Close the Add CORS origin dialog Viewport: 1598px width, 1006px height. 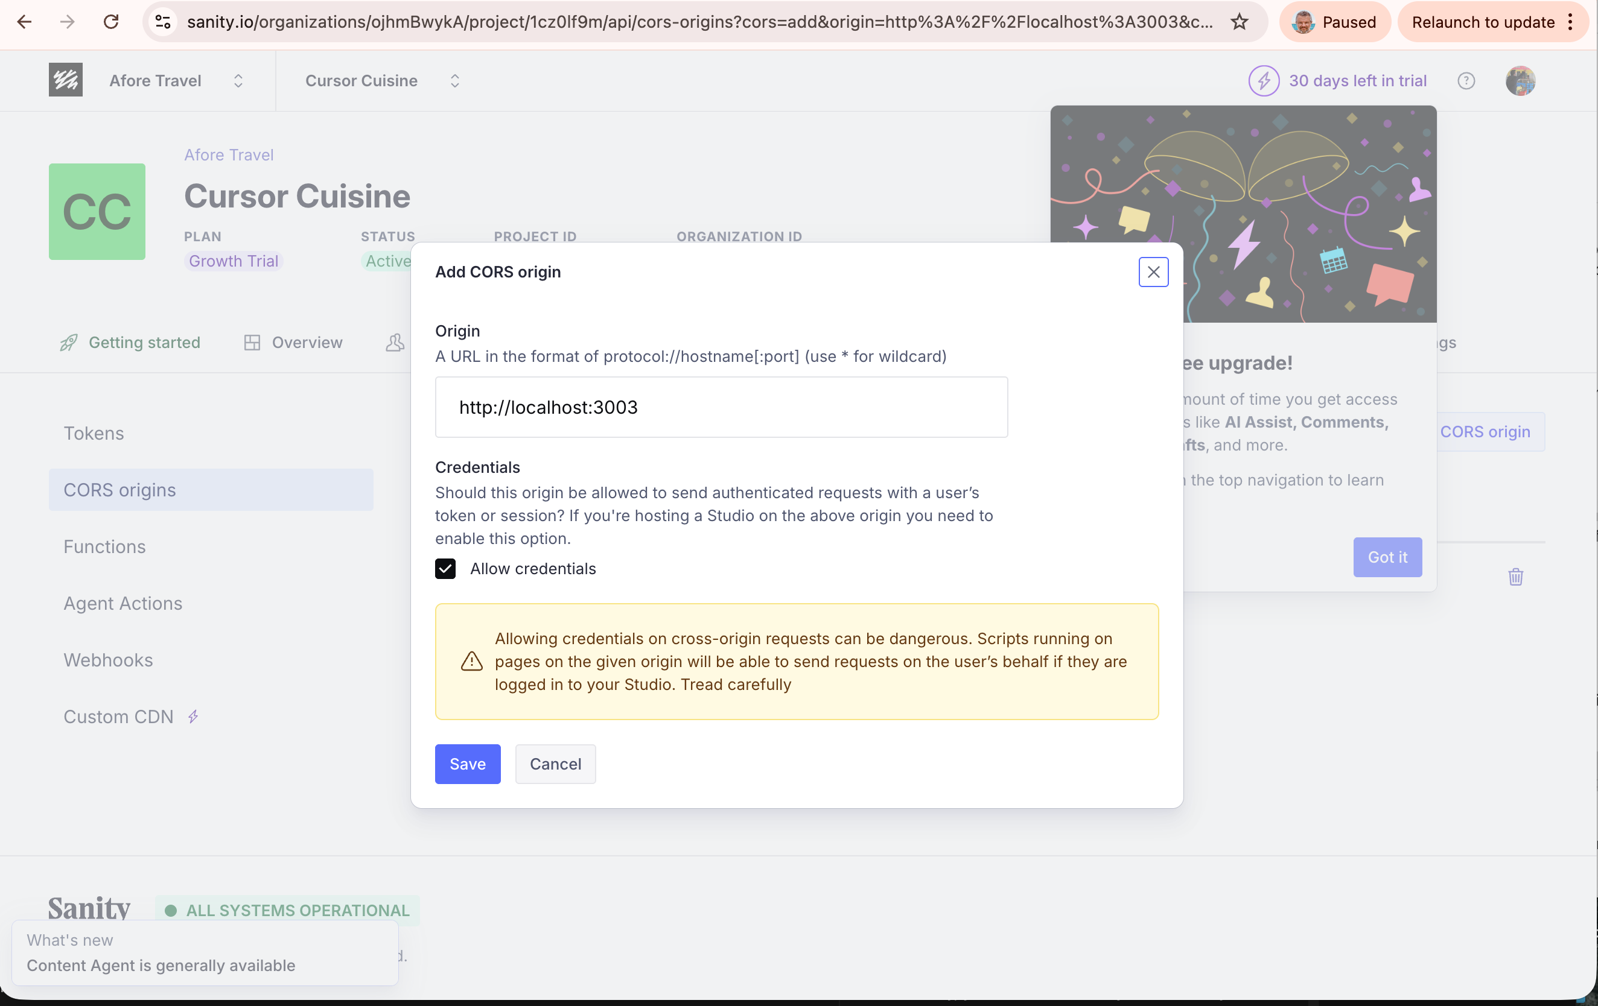(1153, 272)
